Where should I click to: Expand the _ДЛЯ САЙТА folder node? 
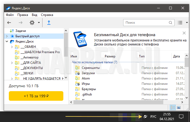tap(12, 63)
